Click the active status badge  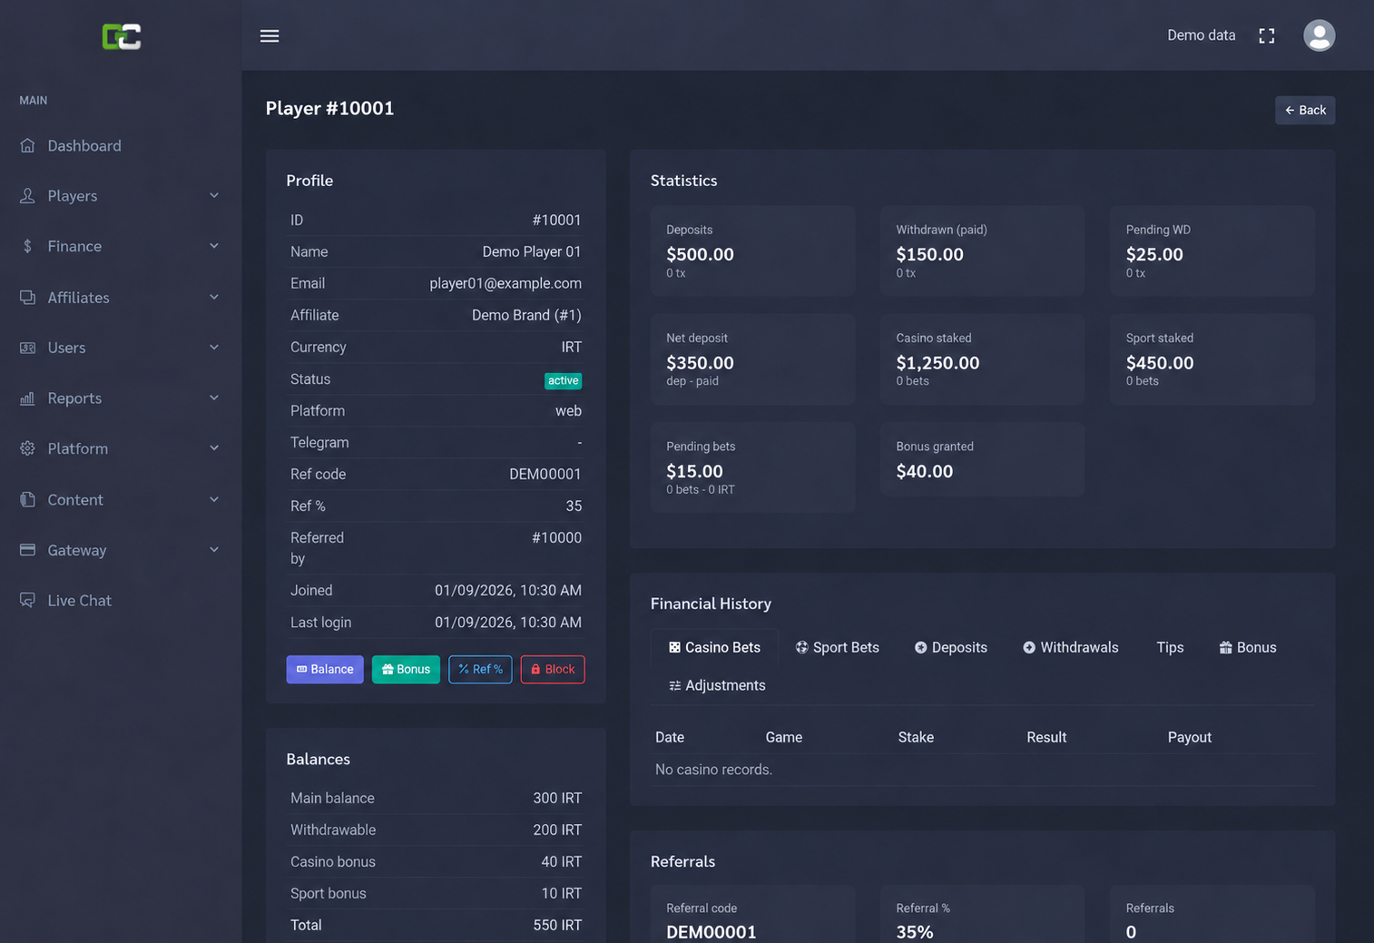(x=563, y=380)
